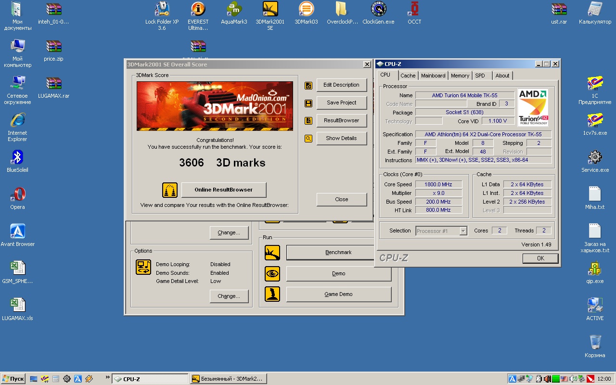Click the ResultBrowser document icon
The width and height of the screenshot is (616, 385).
tap(308, 121)
